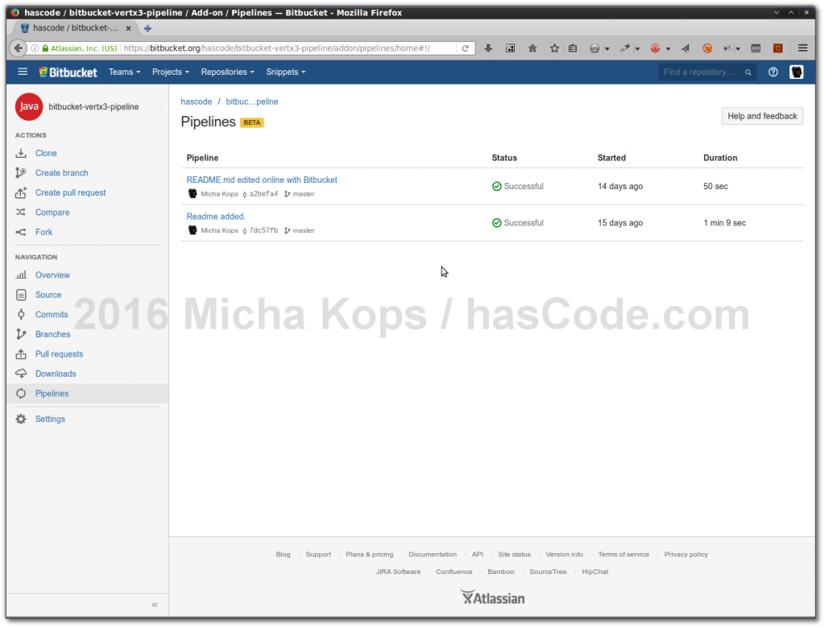Select Commits in the navigation sidebar
Screen dimensions: 825x628
[52, 315]
